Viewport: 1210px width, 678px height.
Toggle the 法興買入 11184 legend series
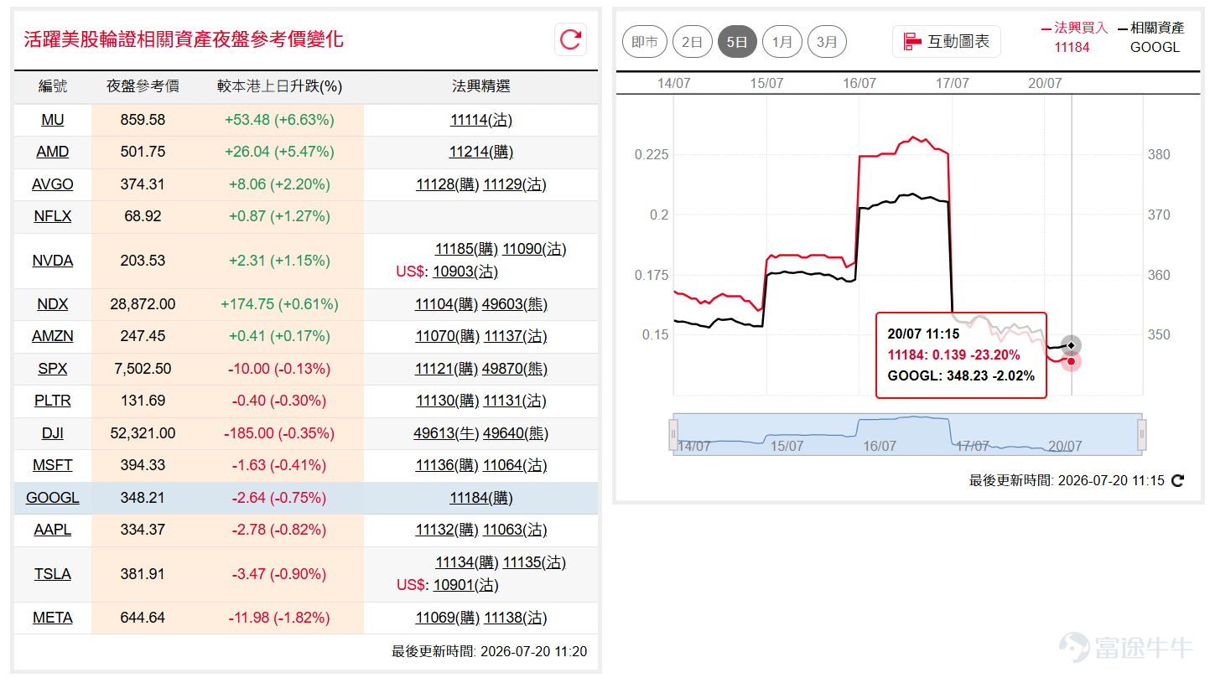coord(1074,37)
